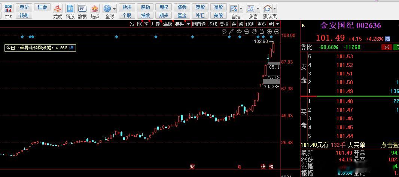Click the chart toolbar 预测 button
This screenshot has height=177, width=399.
[x=250, y=24]
